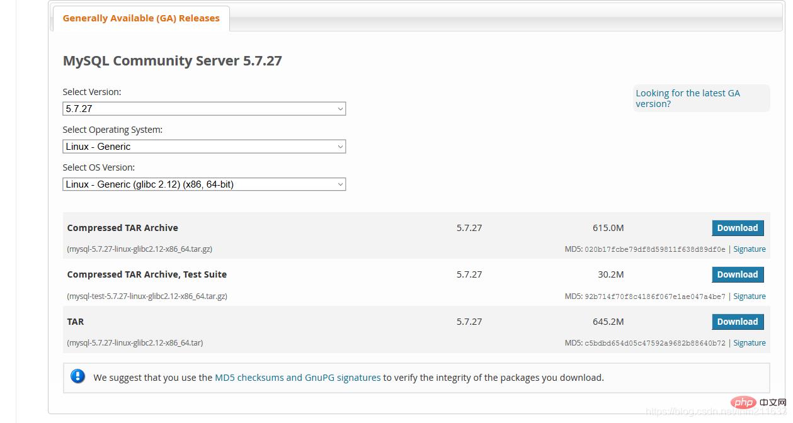Click the MySQL Community Server 5.7.27 heading
This screenshot has width=793, height=423.
[172, 61]
